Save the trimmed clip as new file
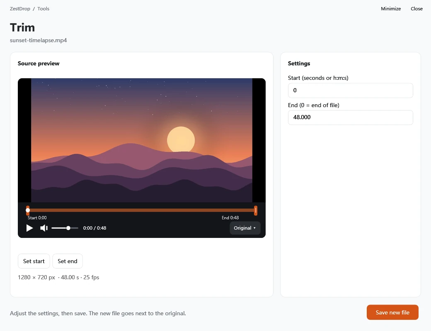431x331 pixels. (392, 312)
